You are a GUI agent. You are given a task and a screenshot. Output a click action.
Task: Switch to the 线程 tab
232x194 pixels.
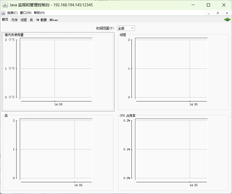pyautogui.click(x=24, y=20)
